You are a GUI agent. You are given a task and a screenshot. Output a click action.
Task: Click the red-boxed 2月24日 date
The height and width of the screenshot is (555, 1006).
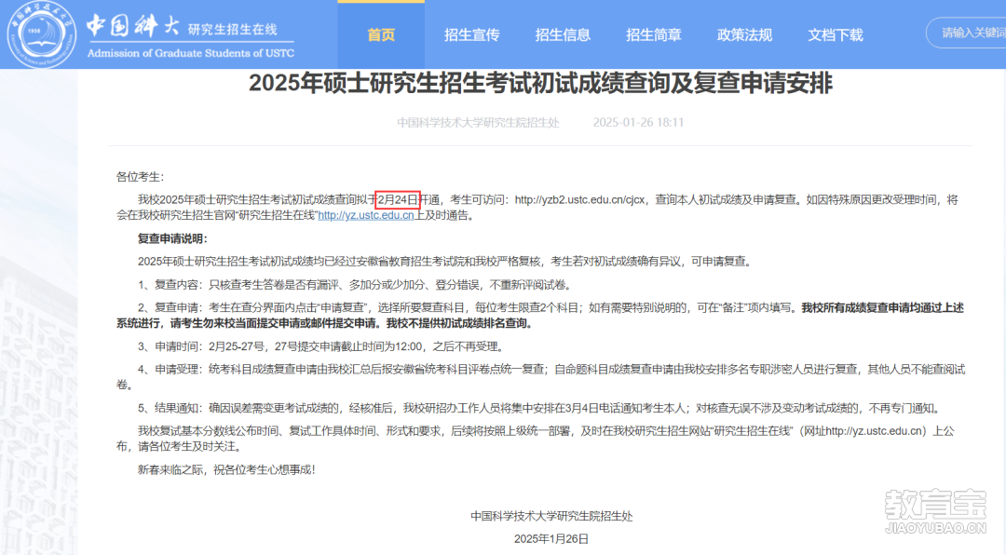(398, 200)
